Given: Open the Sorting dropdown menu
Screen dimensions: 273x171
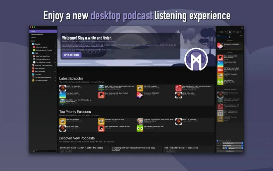Looking at the screenshot, I should tap(233, 146).
